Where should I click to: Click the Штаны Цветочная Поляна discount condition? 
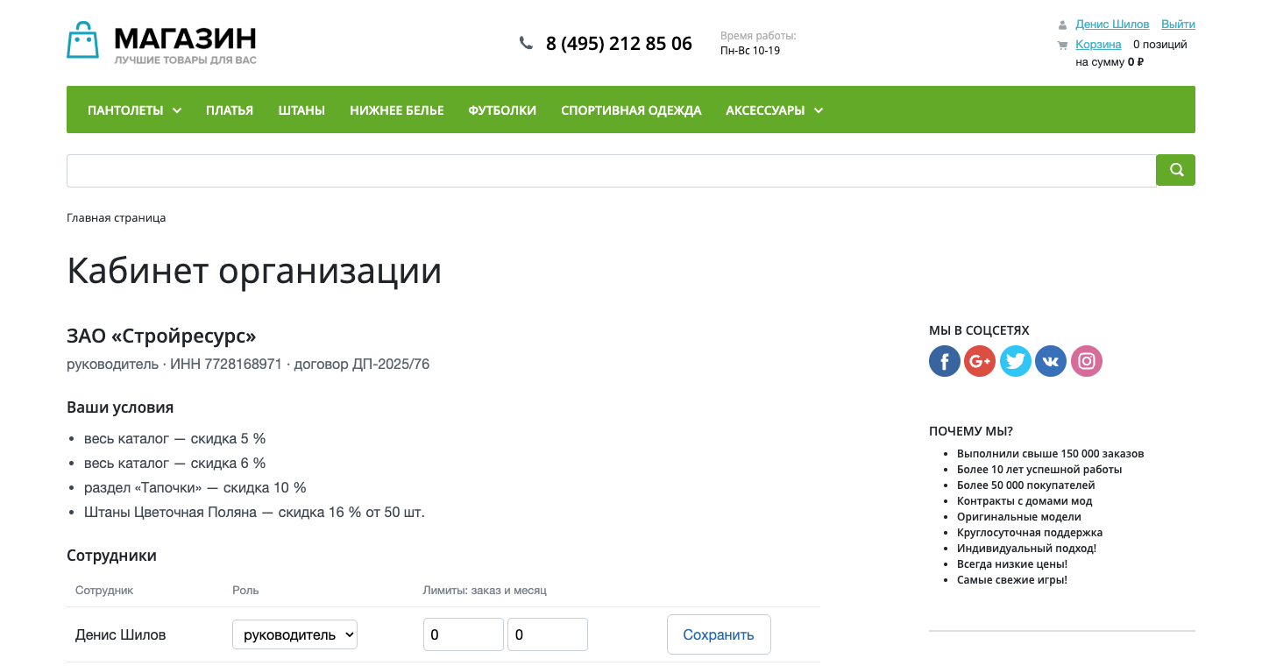254,512
